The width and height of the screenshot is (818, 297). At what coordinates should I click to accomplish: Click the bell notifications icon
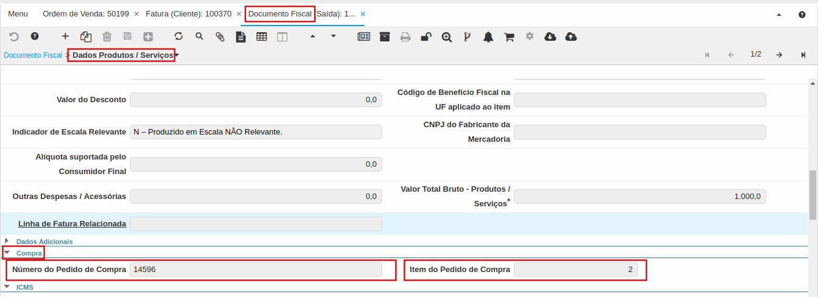click(x=488, y=37)
